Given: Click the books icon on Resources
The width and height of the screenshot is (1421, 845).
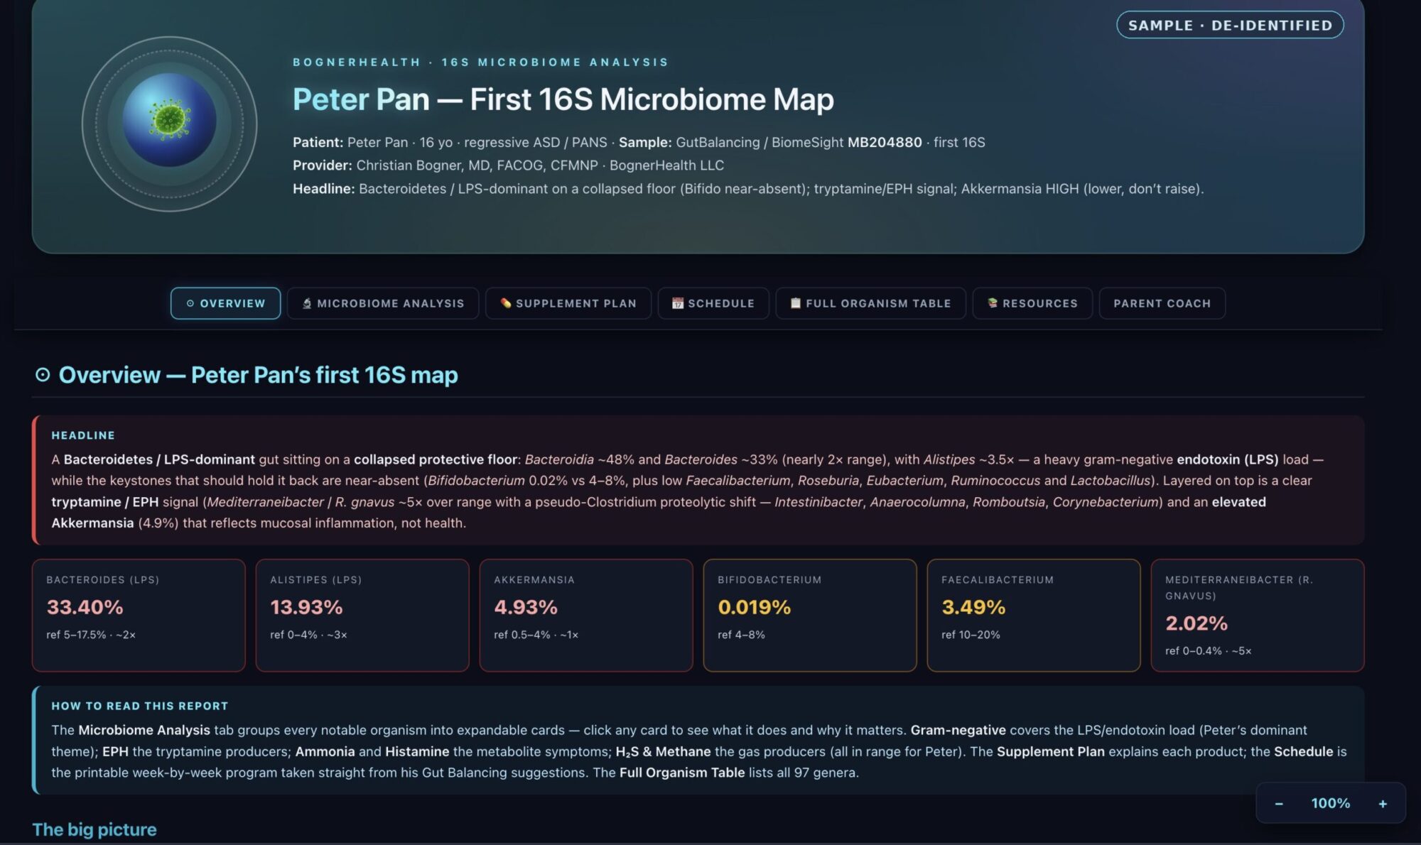Looking at the screenshot, I should (x=993, y=303).
